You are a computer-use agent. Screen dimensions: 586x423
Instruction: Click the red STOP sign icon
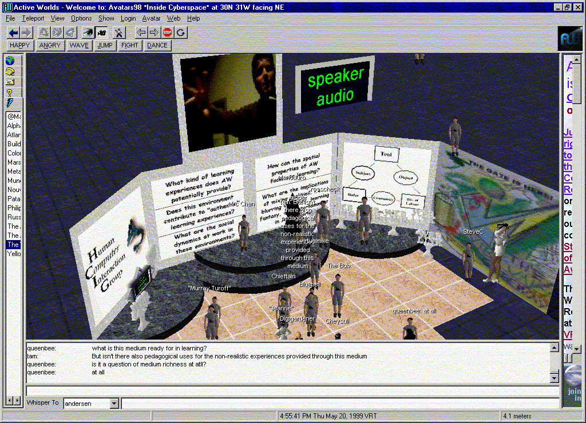(x=168, y=33)
